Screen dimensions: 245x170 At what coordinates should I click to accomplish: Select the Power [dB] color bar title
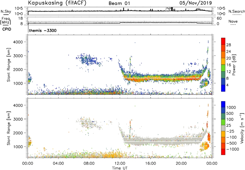tap(234, 65)
